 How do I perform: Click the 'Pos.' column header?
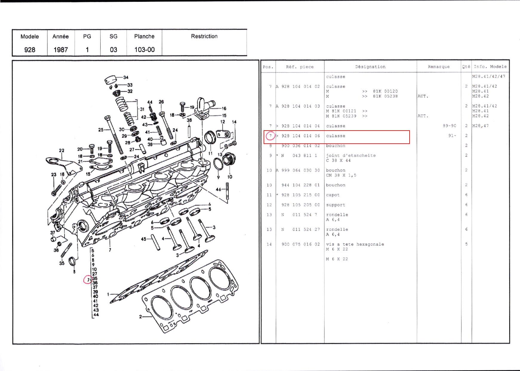click(268, 67)
